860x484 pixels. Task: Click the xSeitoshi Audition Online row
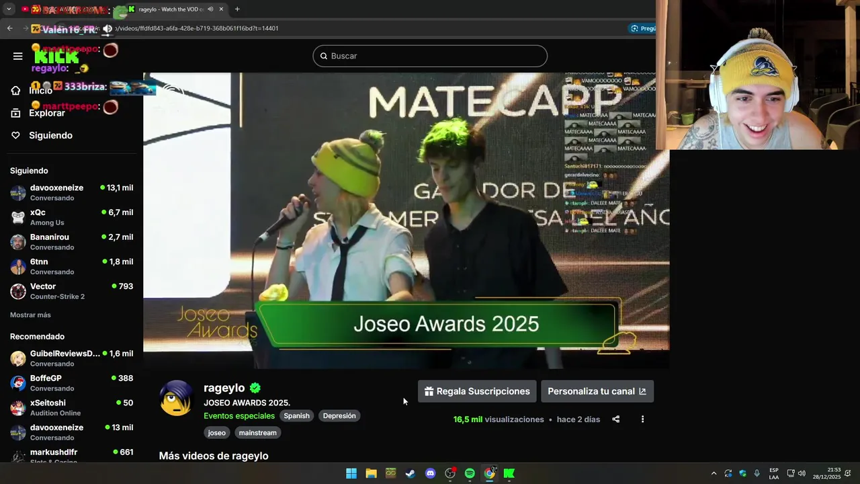pyautogui.click(x=71, y=408)
